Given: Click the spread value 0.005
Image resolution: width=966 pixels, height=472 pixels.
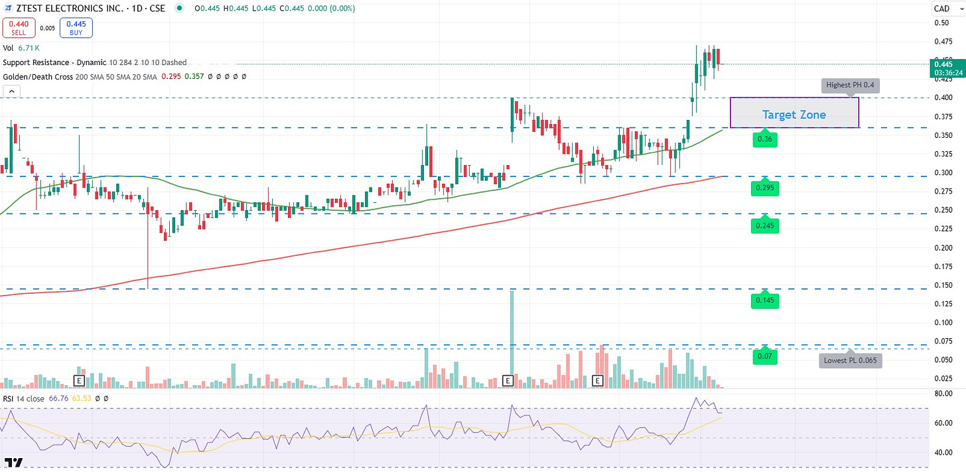Looking at the screenshot, I should 47,28.
